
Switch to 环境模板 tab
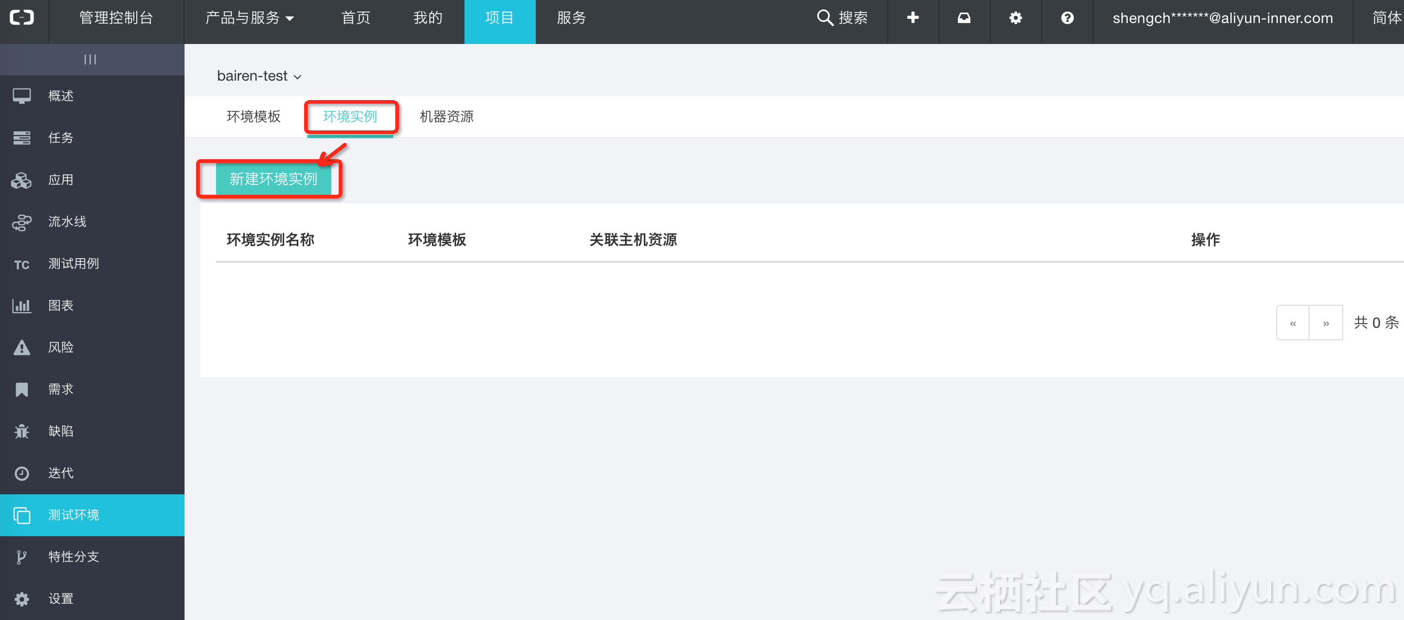[x=253, y=116]
